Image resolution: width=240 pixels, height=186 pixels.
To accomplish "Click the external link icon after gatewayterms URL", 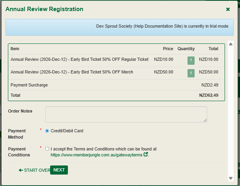I will 146,155.
